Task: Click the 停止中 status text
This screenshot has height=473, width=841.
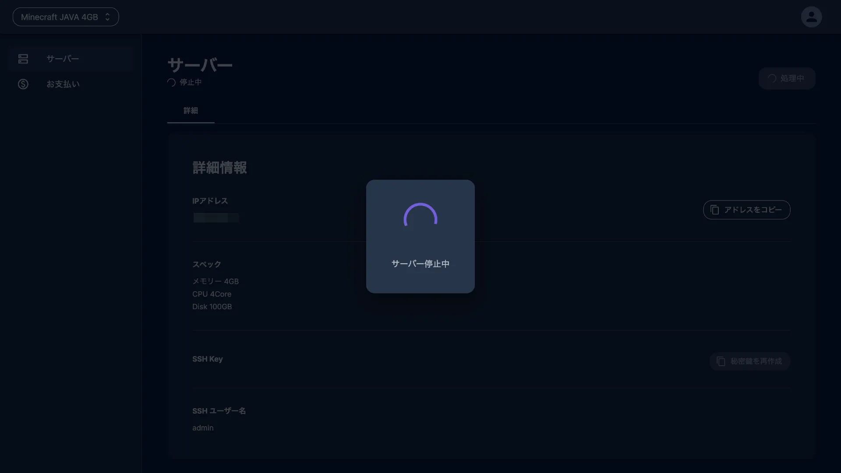Action: (x=191, y=82)
